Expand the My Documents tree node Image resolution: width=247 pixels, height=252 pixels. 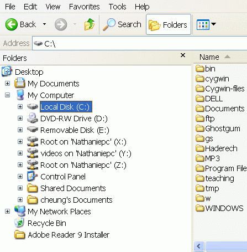pyautogui.click(x=7, y=84)
